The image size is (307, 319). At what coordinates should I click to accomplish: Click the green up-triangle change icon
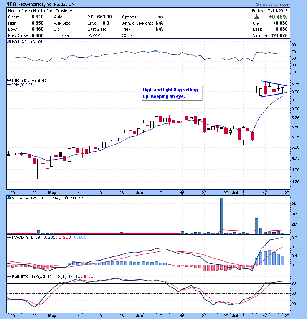(x=257, y=17)
